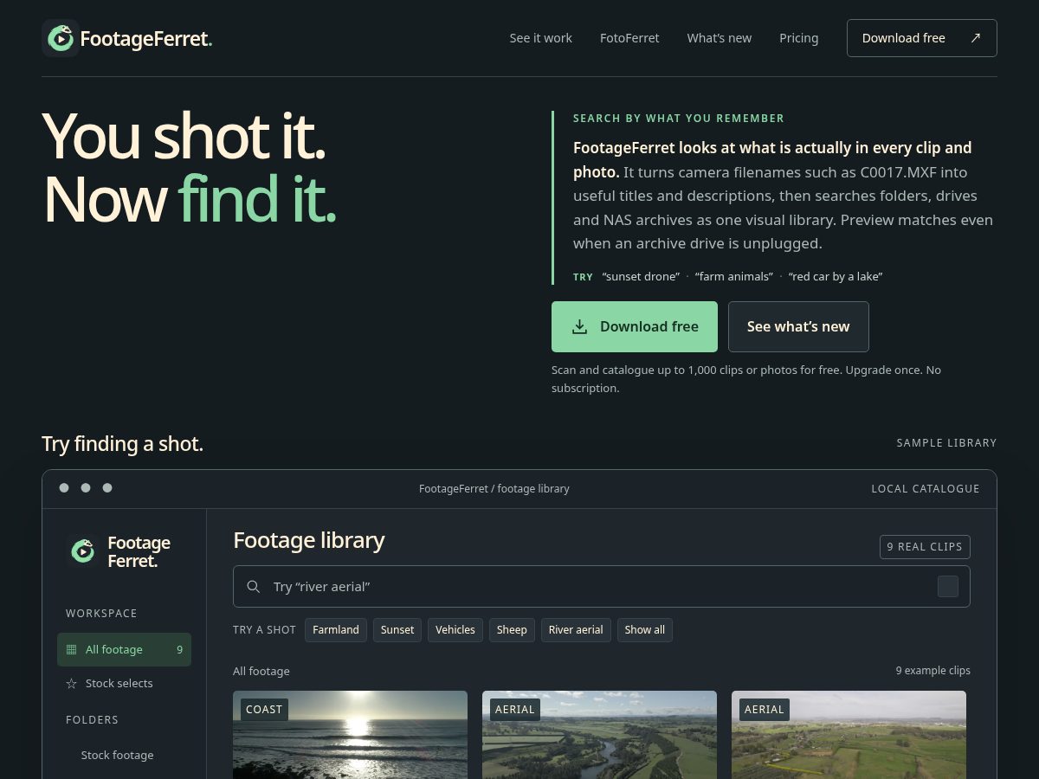This screenshot has width=1039, height=779.
Task: Click the search magnifier icon in library
Action: pos(254,587)
